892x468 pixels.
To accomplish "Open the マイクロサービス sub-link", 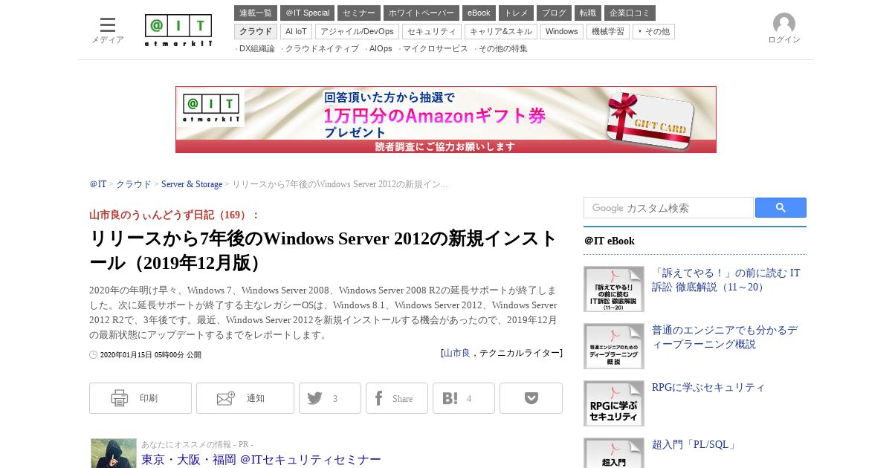I will coord(436,49).
